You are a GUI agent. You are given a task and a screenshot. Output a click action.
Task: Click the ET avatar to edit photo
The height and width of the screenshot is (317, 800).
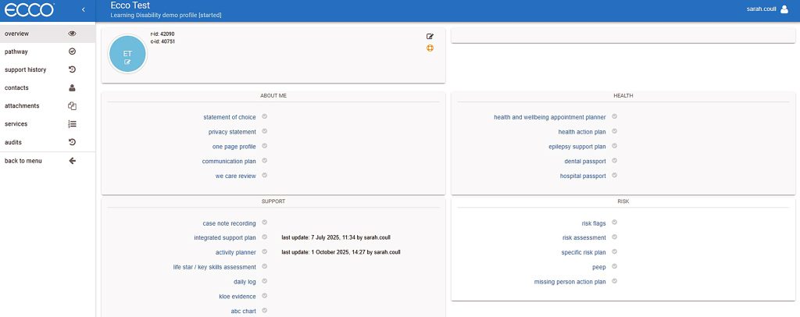point(127,56)
